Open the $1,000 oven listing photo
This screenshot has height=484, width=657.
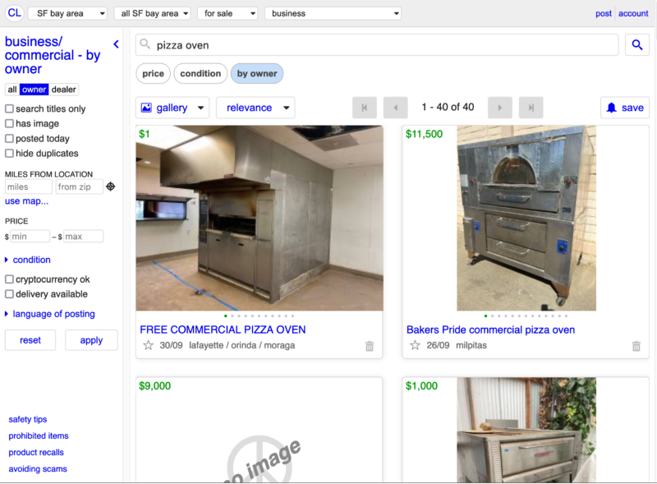(526, 430)
